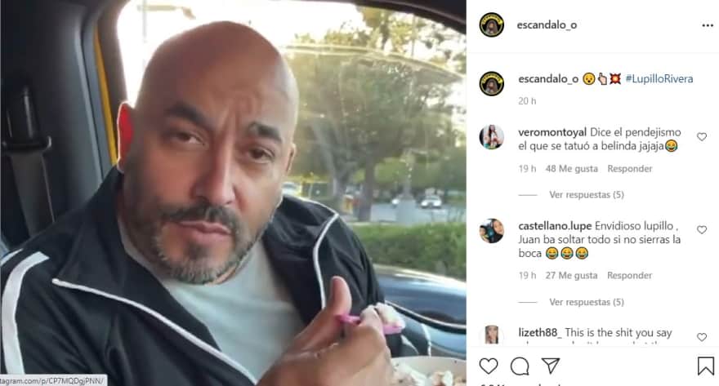719x386 pixels.
Task: Reply to castellano.lupe's comment
Action: tap(629, 275)
